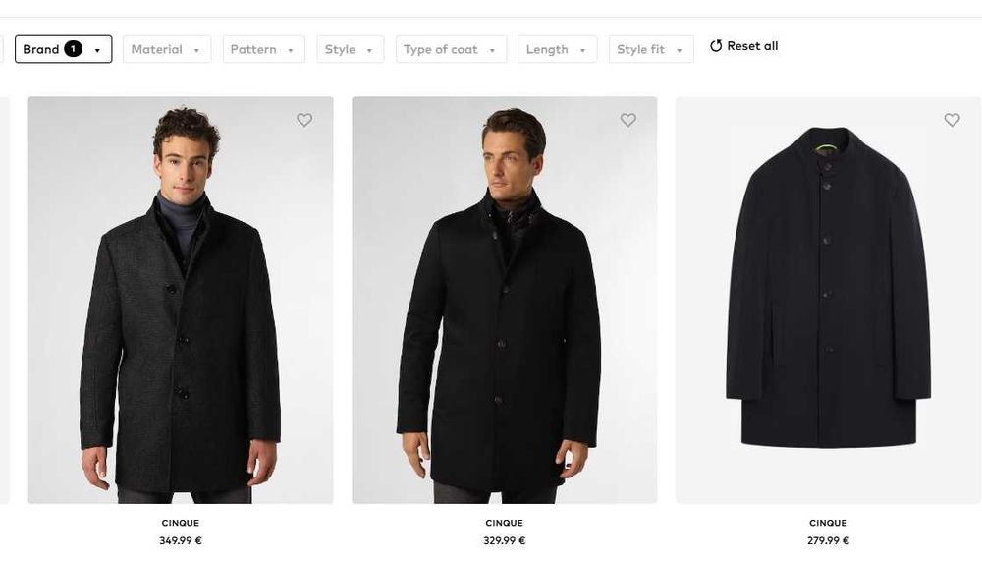Open the Brand filter dropdown

pyautogui.click(x=63, y=49)
